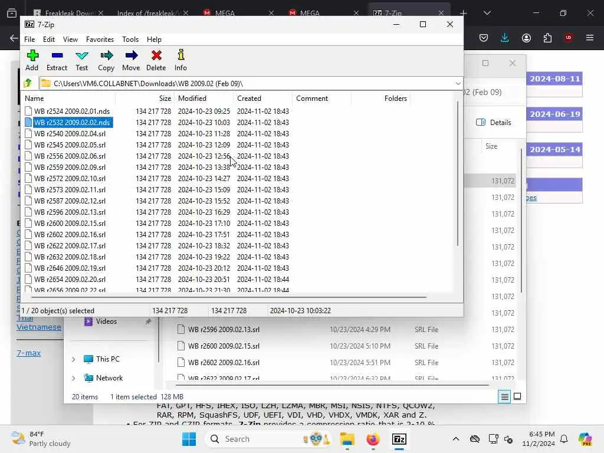Screen dimensions: 604x453
Task: Open a new Firefox tab
Action: 464,13
